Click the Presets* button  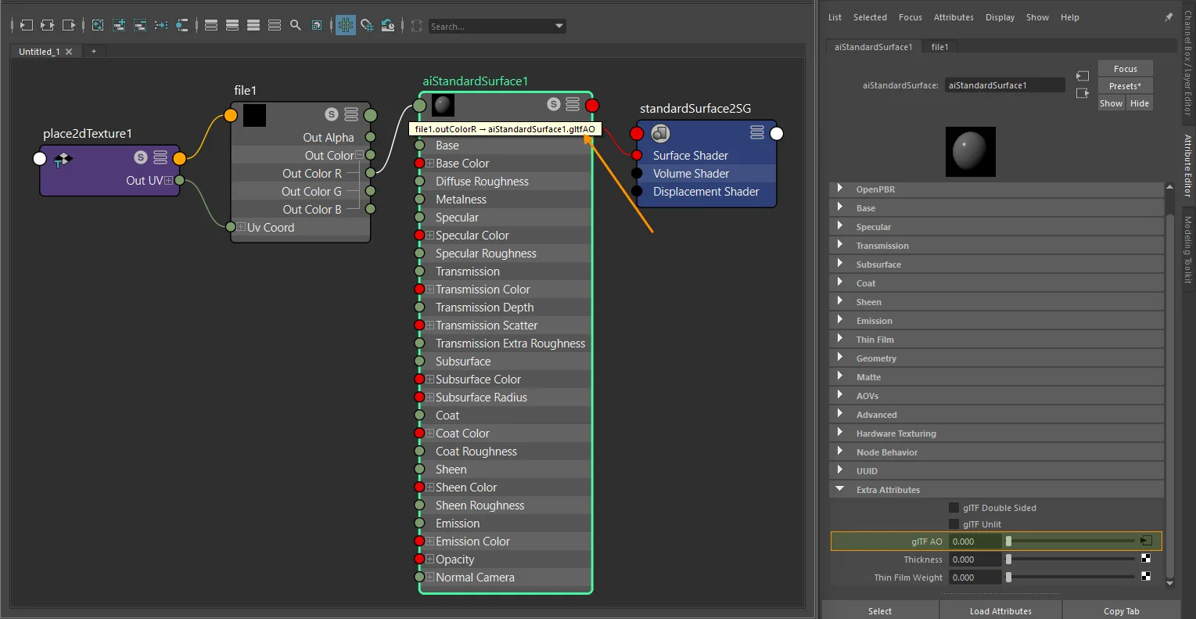(1125, 86)
